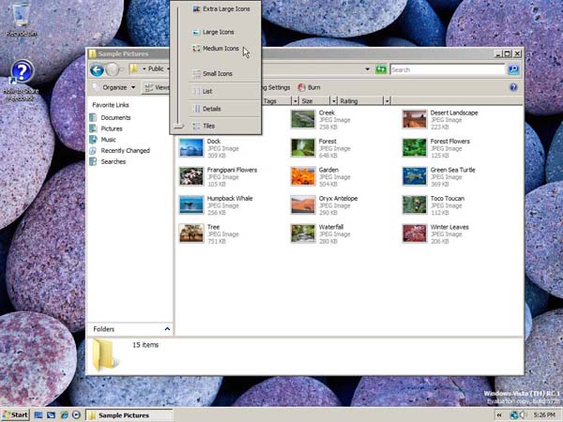Open the Pictures favorite link
The image size is (563, 422).
112,128
